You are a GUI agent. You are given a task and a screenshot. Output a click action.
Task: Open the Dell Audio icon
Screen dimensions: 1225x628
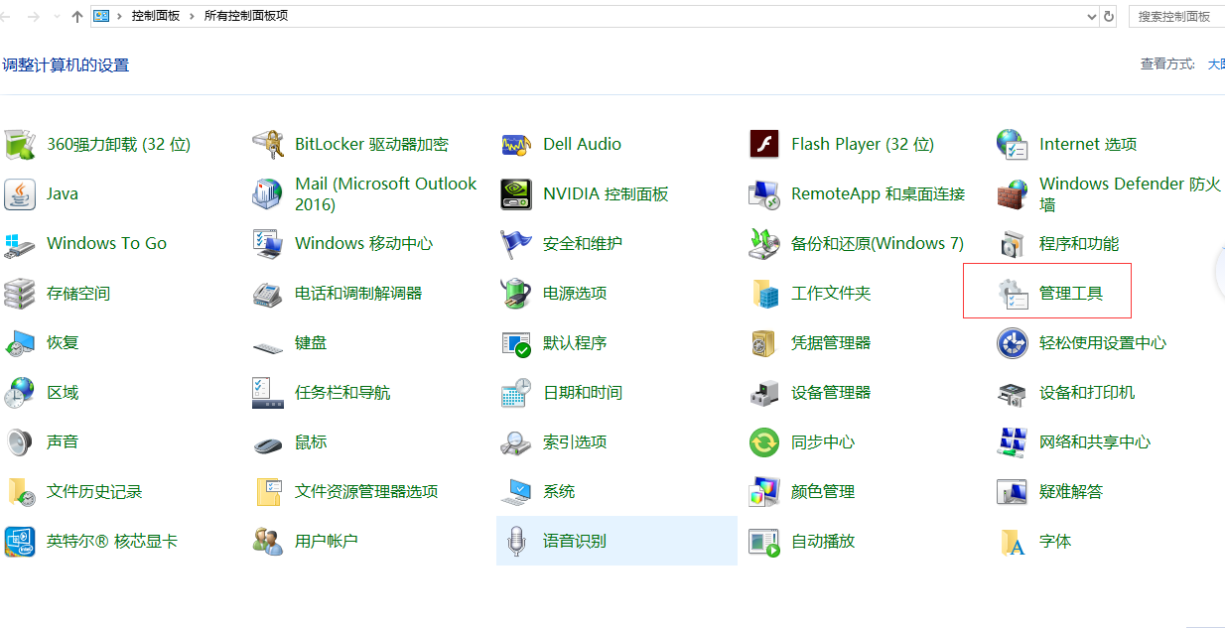[x=516, y=144]
